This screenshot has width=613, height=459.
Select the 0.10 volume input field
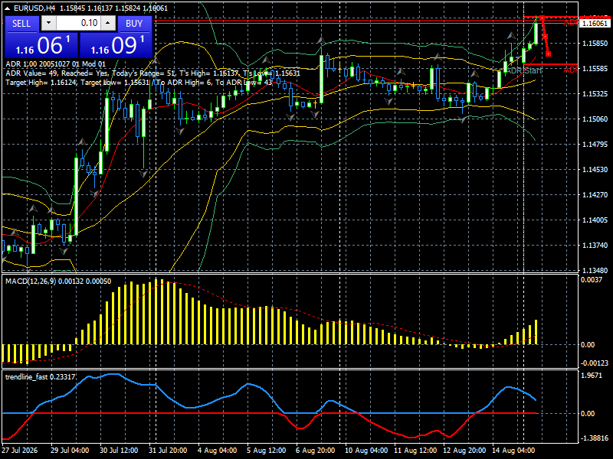(x=78, y=23)
